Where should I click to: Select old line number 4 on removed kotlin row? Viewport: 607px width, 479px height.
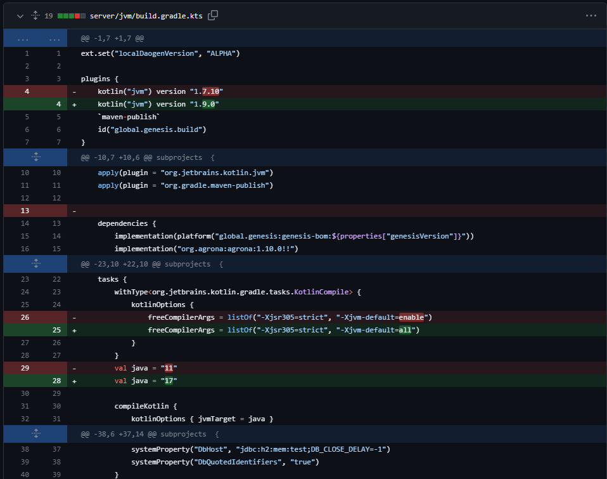27,91
